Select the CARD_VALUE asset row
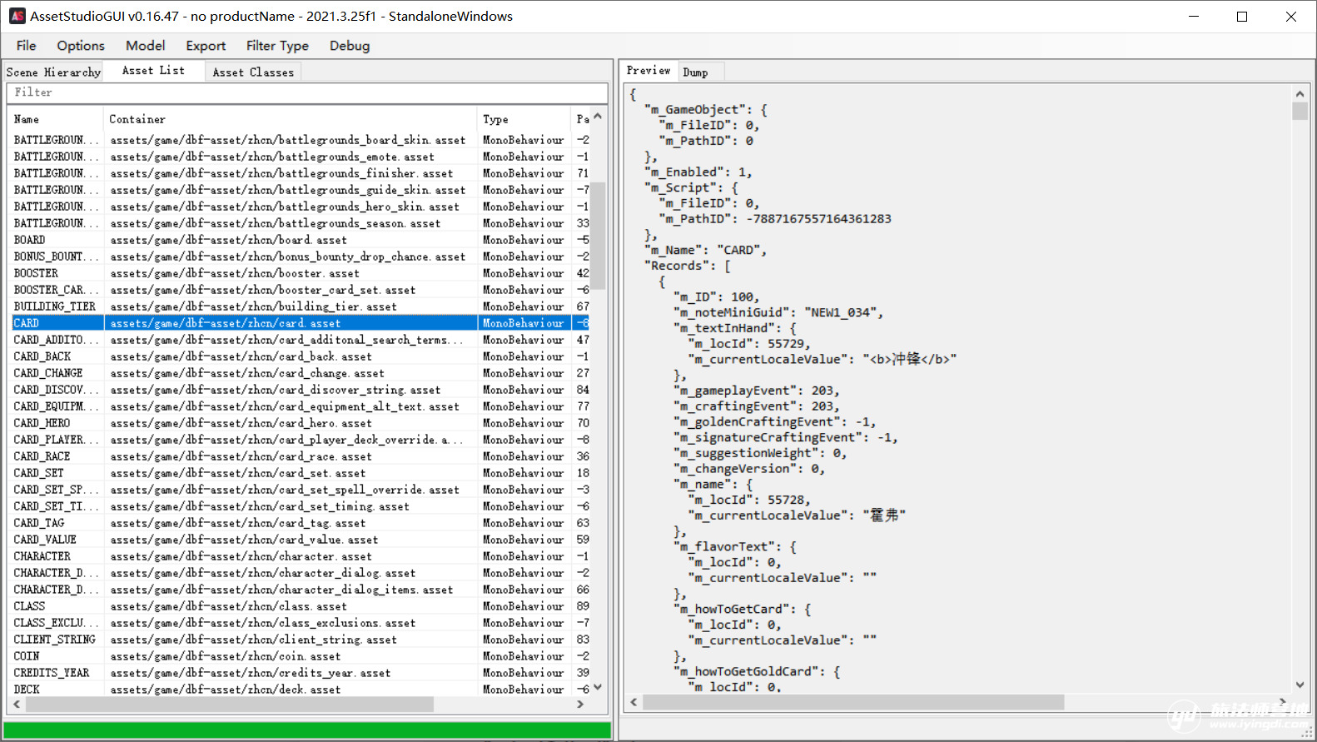This screenshot has height=742, width=1317. click(x=301, y=540)
